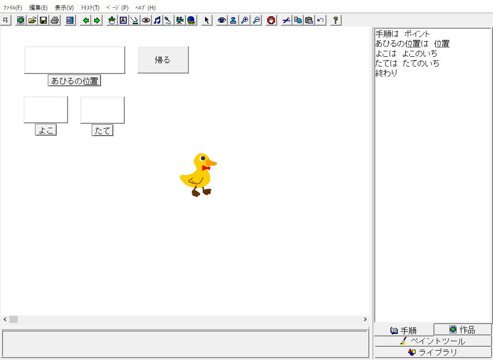Click the 帰る button
This screenshot has width=493, height=360.
(163, 60)
